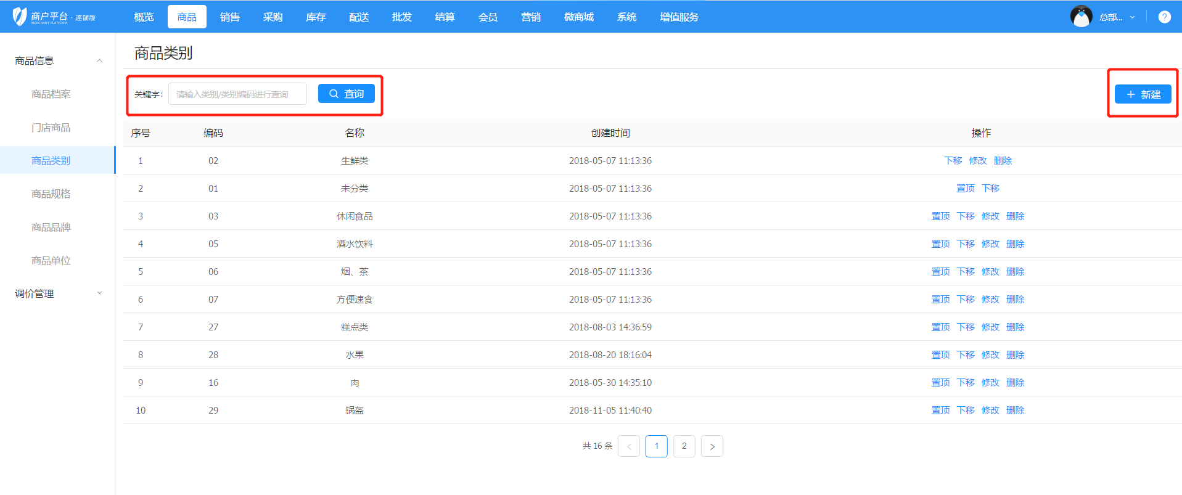Go to next page arrow in pagination

(x=712, y=446)
